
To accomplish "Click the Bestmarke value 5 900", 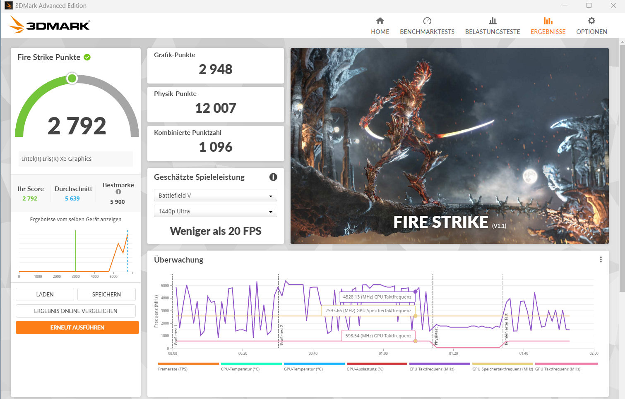I will 118,202.
